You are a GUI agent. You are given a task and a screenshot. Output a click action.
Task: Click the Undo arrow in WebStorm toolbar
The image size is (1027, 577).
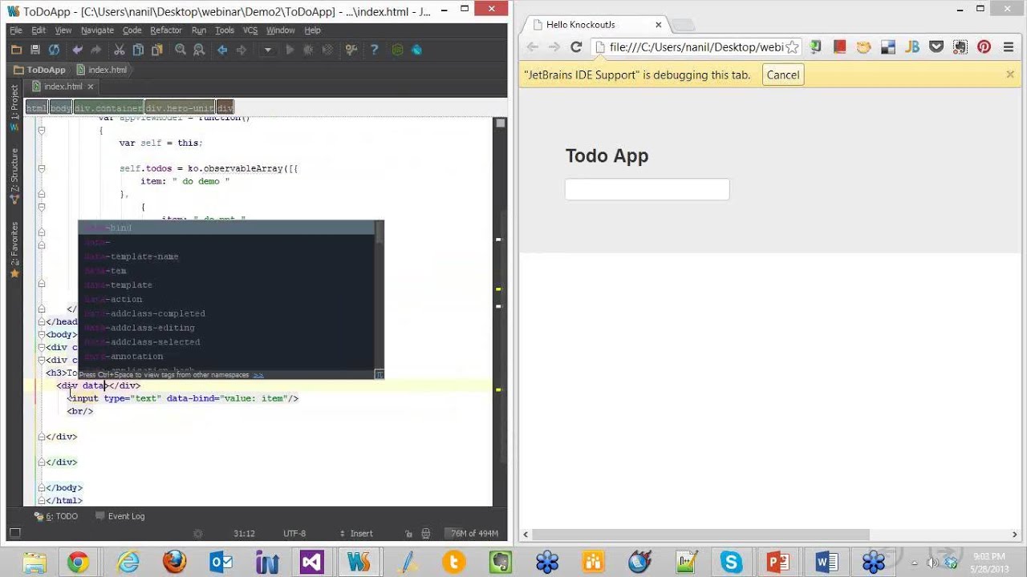click(78, 50)
